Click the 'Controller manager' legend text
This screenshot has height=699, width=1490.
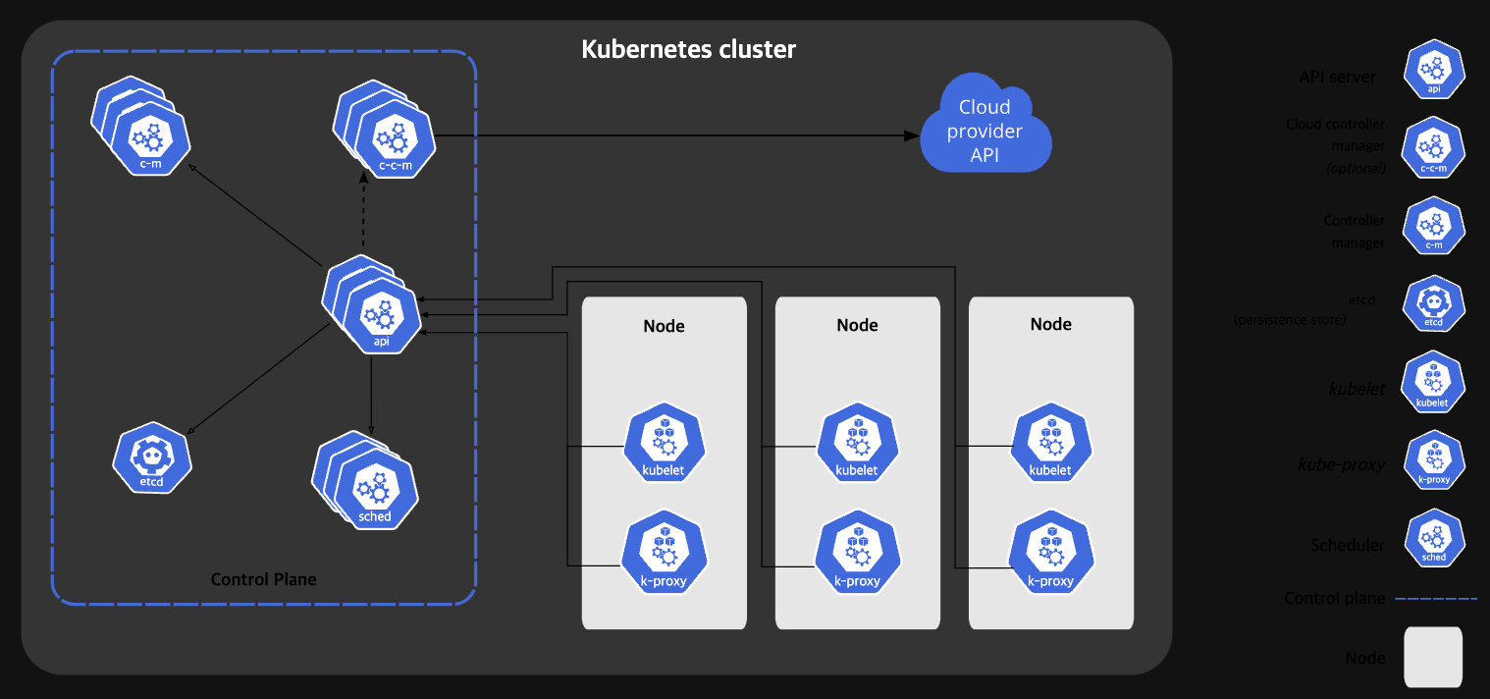click(x=1355, y=232)
